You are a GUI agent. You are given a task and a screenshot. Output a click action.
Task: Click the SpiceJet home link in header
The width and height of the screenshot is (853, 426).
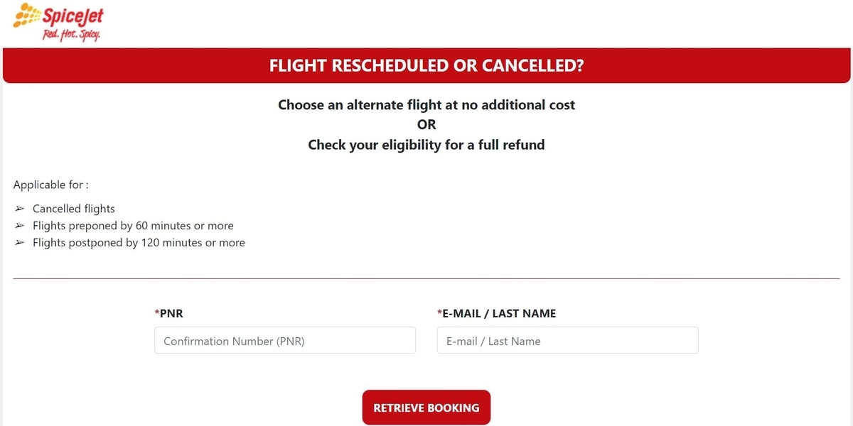pyautogui.click(x=57, y=20)
